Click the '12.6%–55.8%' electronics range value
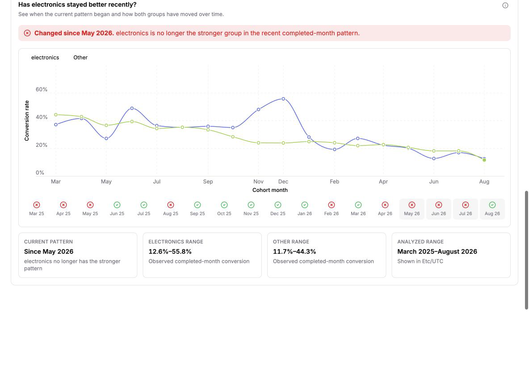This screenshot has width=529, height=366. 170,251
